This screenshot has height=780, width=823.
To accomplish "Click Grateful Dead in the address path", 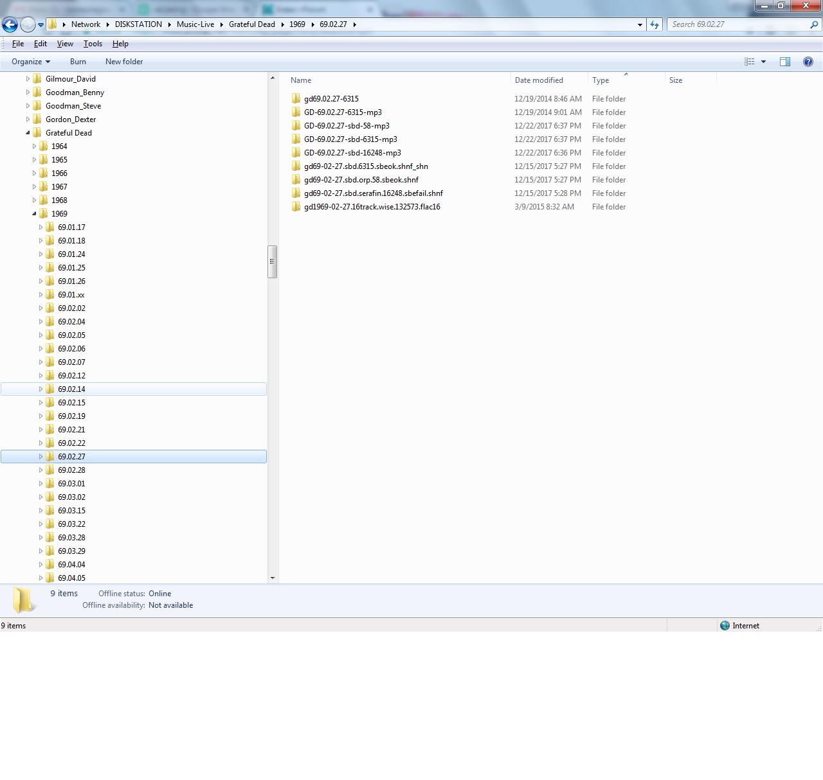I will pos(252,24).
